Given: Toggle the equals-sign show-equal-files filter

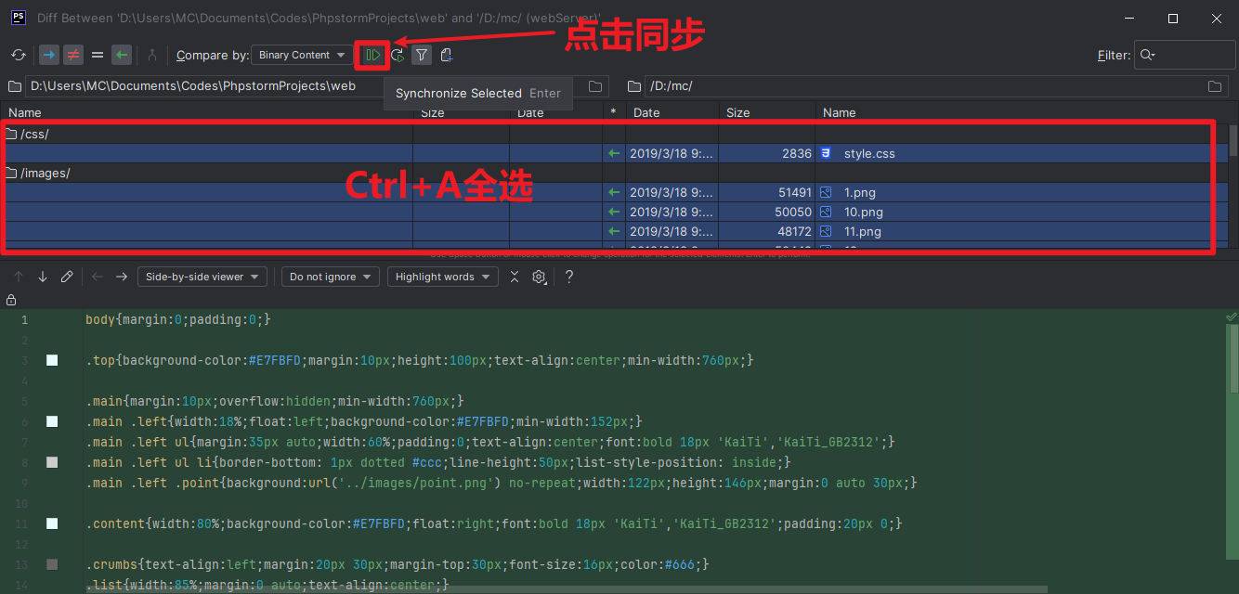Looking at the screenshot, I should click(98, 55).
